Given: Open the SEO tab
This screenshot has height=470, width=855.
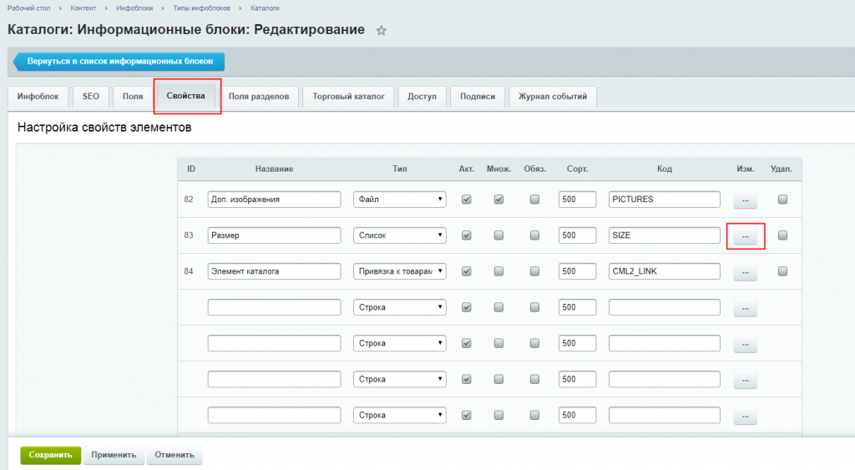Looking at the screenshot, I should click(x=90, y=97).
